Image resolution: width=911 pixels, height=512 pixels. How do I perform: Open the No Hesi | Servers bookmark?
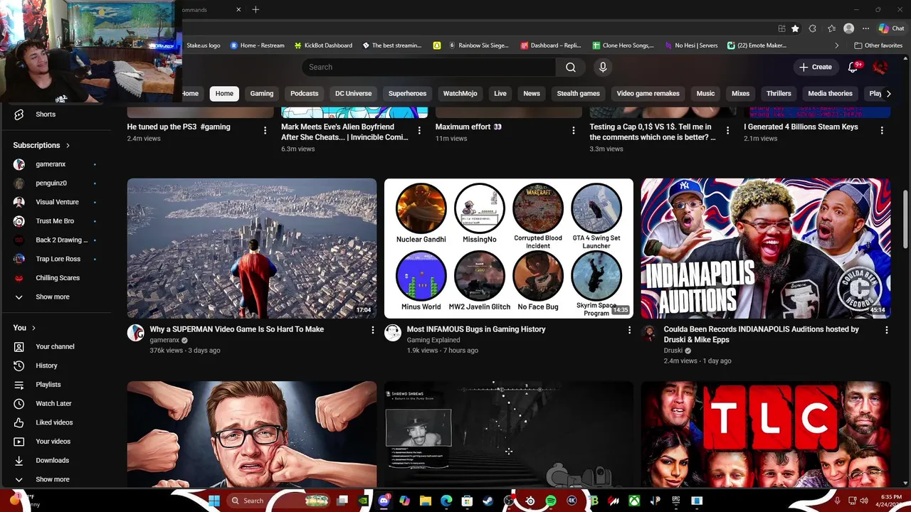pos(690,46)
